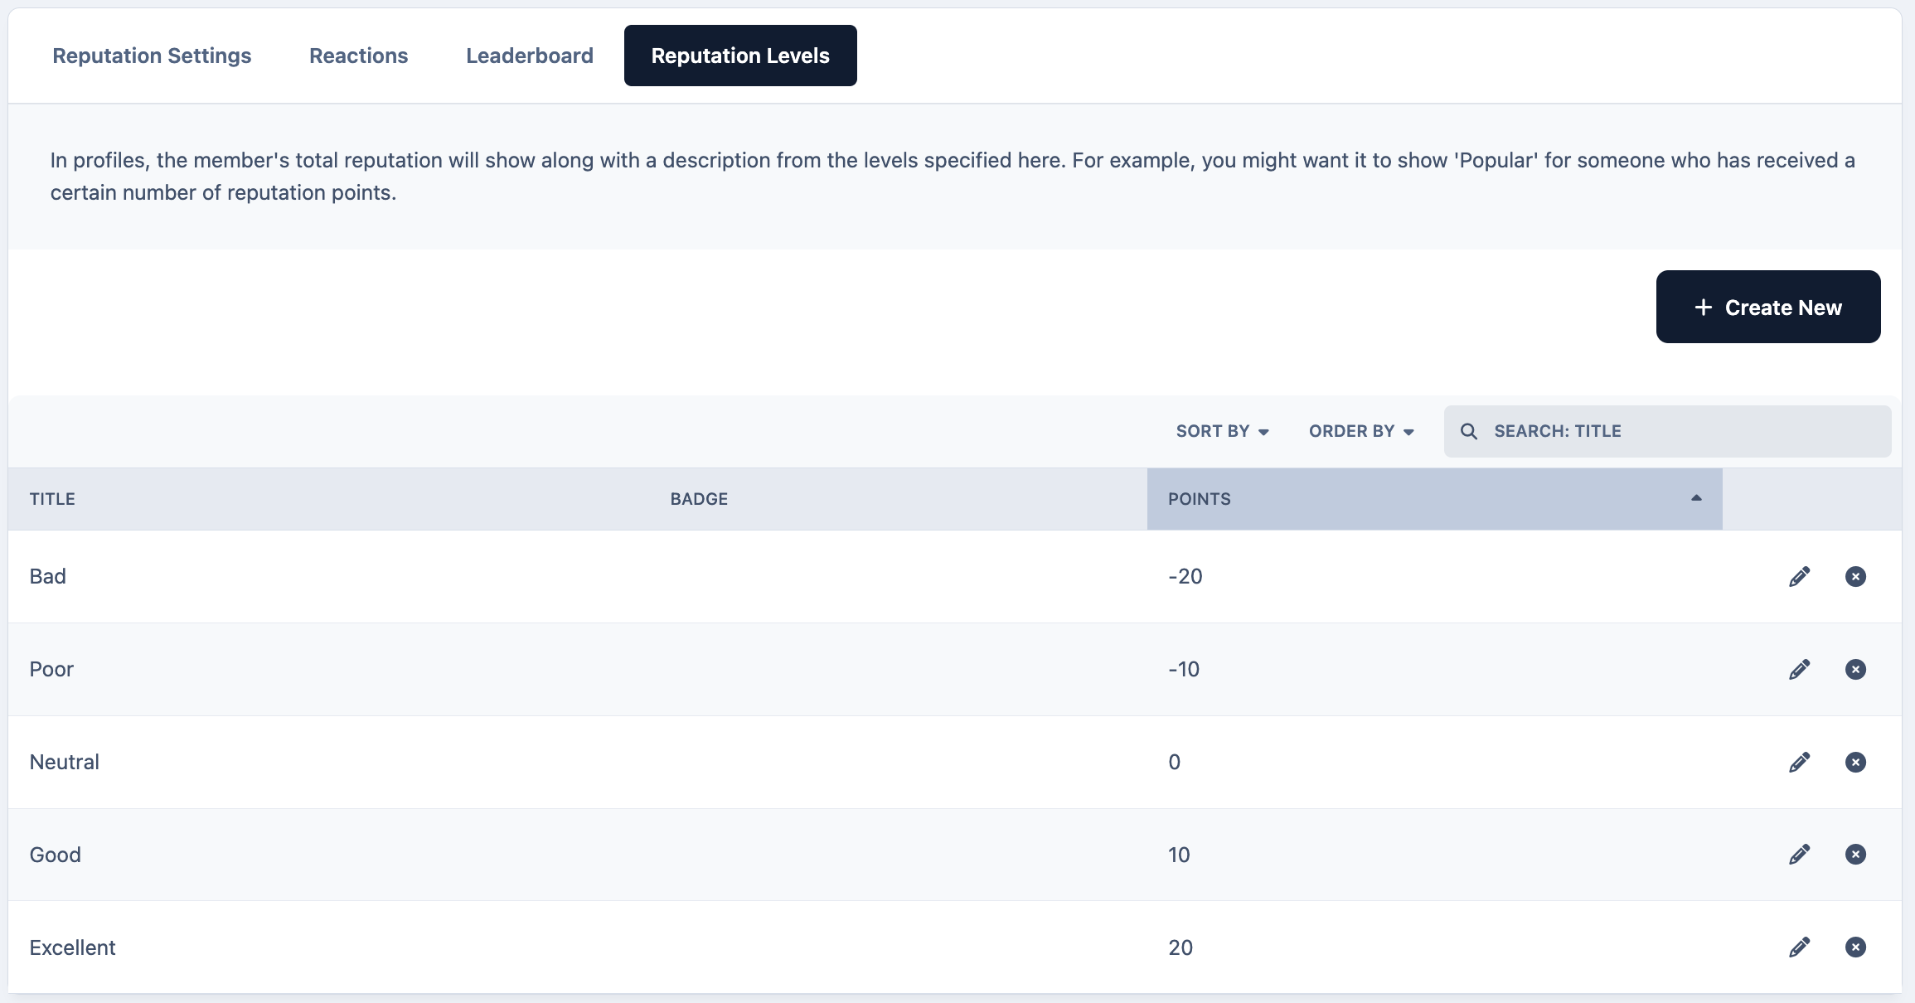Viewport: 1915px width, 1003px height.
Task: Click the Excellent row's points value 20
Action: tap(1181, 947)
